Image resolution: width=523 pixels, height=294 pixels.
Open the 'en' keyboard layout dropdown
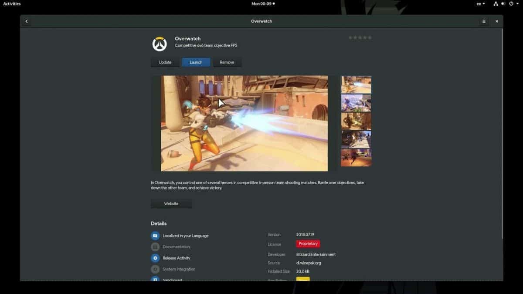point(481,3)
